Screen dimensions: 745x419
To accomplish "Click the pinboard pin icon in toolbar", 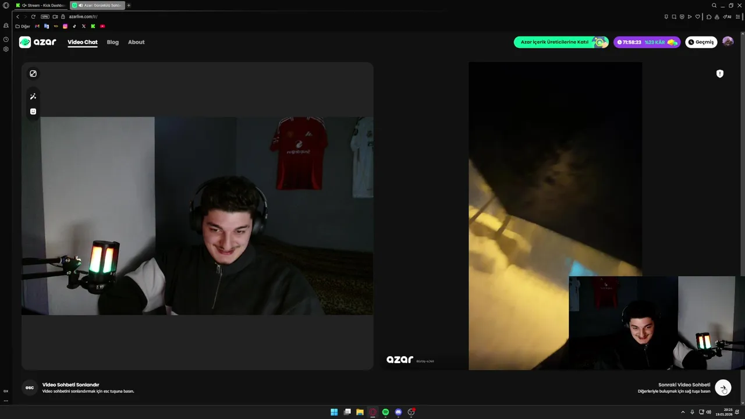I will coord(666,16).
